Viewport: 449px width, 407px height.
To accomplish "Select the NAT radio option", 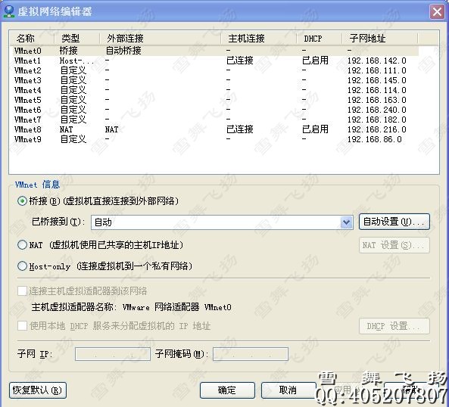I will (22, 245).
